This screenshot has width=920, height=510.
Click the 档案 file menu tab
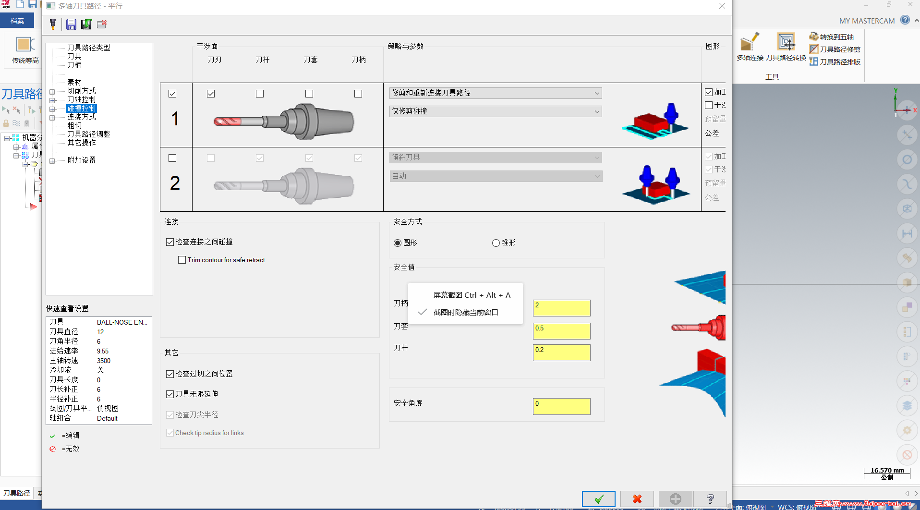click(x=17, y=20)
